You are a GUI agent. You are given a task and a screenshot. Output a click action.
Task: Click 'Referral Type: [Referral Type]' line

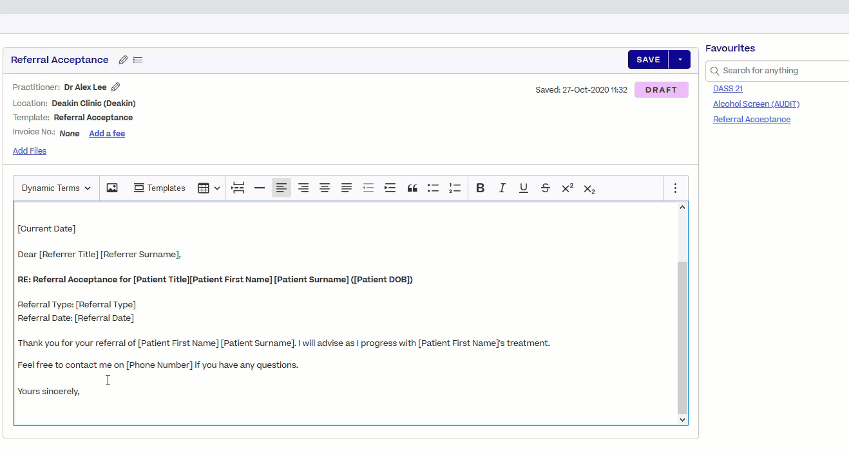click(x=77, y=305)
